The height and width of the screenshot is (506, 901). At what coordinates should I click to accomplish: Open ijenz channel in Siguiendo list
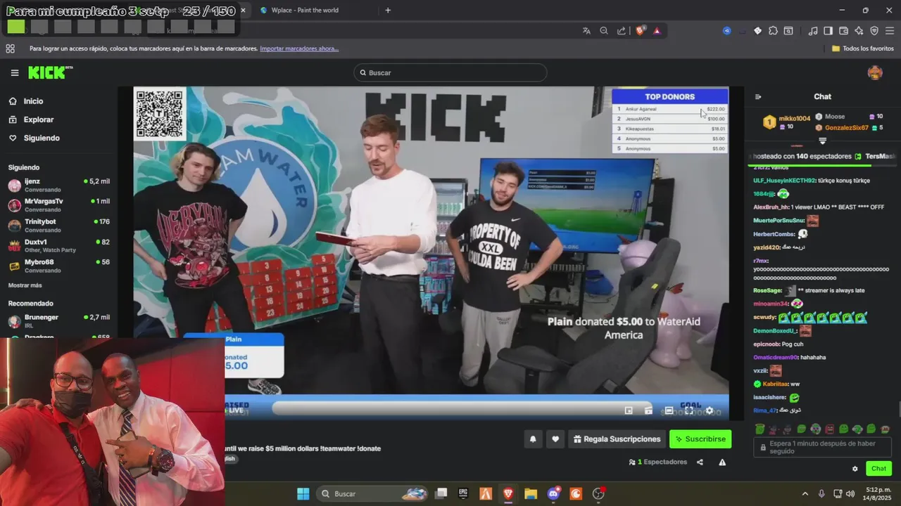tap(59, 186)
